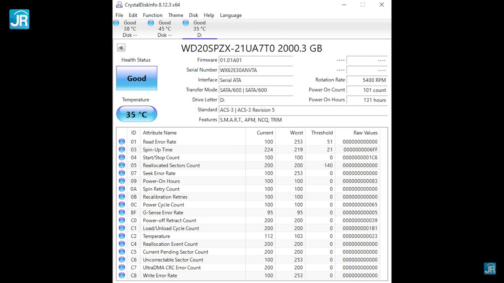504x283 pixels.
Task: Click status orb for Spin-Up Time
Action: [x=122, y=150]
